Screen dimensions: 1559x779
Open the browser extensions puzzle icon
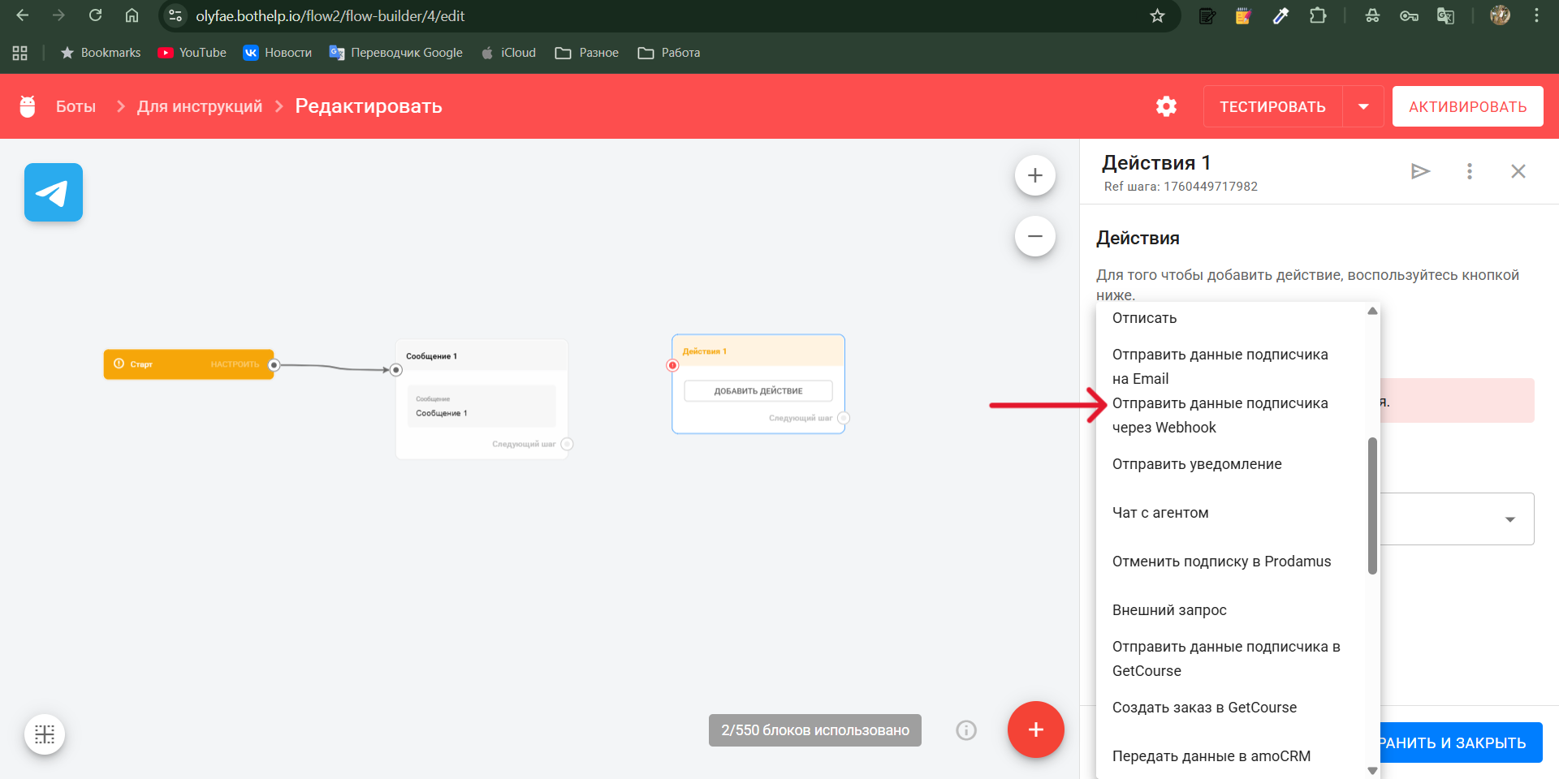pos(1319,15)
